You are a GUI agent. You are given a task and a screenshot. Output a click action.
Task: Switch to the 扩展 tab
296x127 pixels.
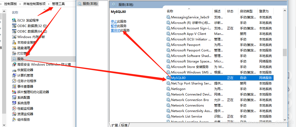pyautogui.click(x=115, y=125)
